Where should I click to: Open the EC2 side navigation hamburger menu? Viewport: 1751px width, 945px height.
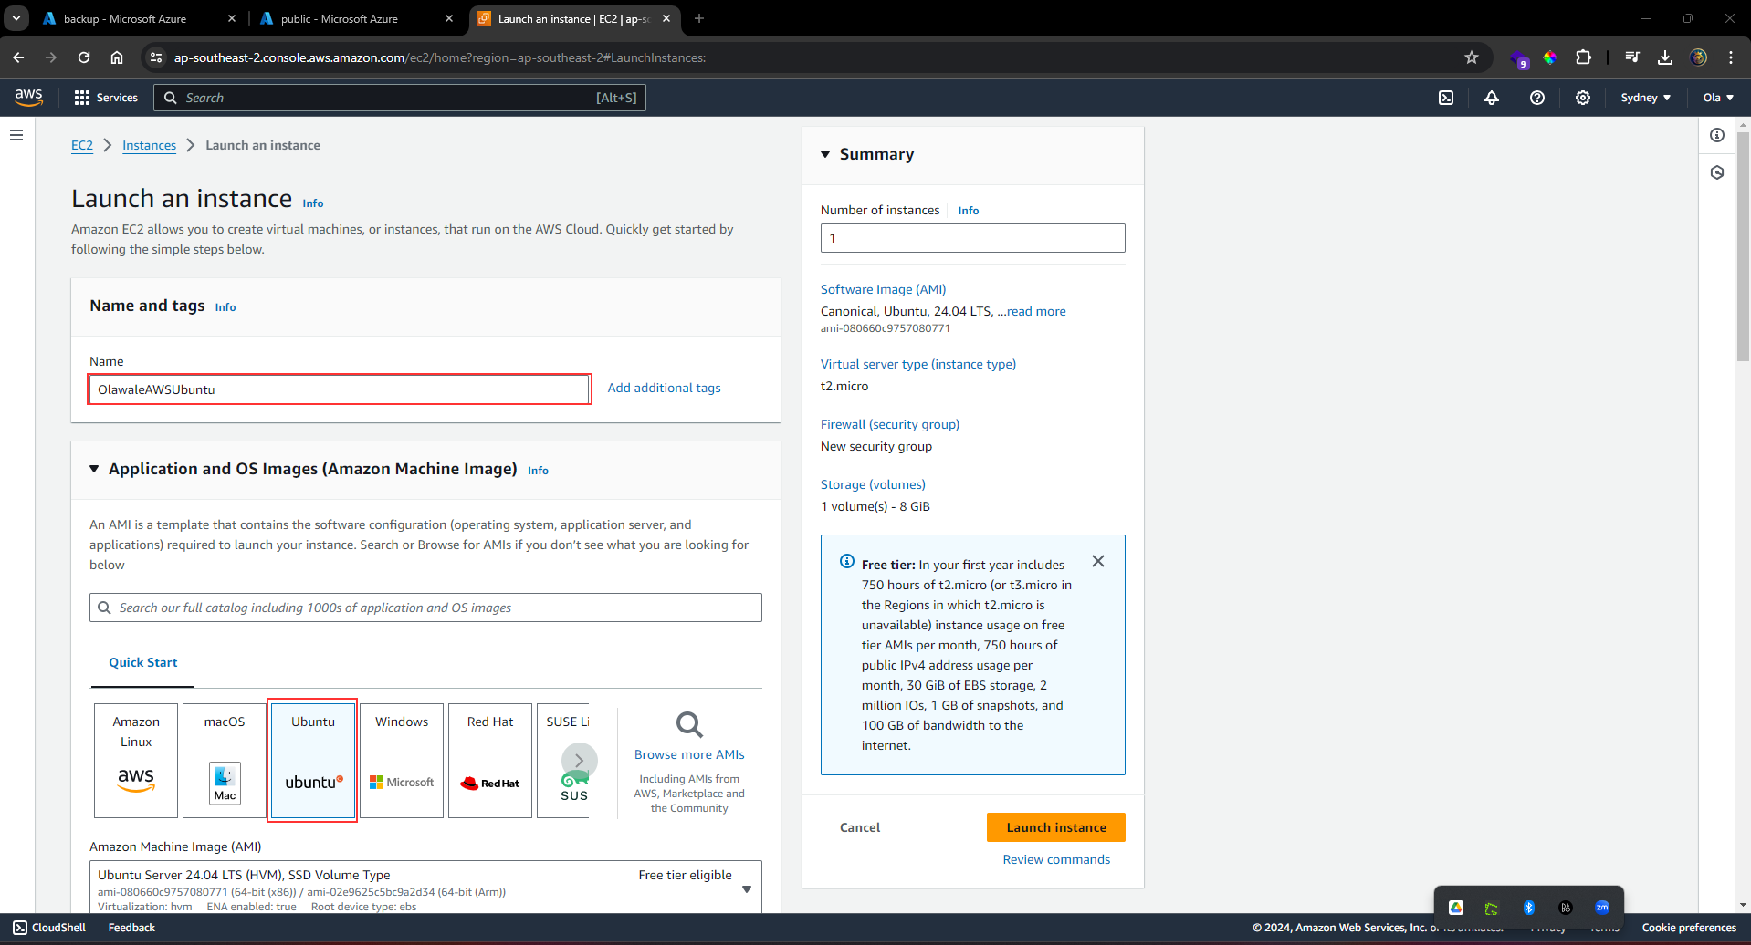16,135
